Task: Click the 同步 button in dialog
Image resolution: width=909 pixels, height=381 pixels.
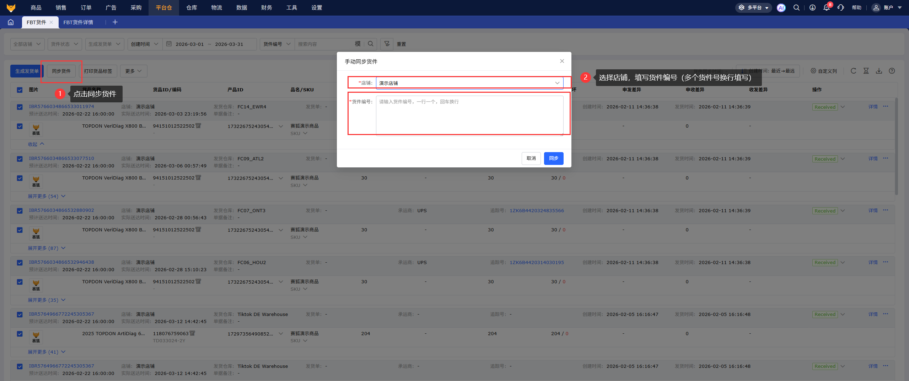Action: pyautogui.click(x=554, y=159)
